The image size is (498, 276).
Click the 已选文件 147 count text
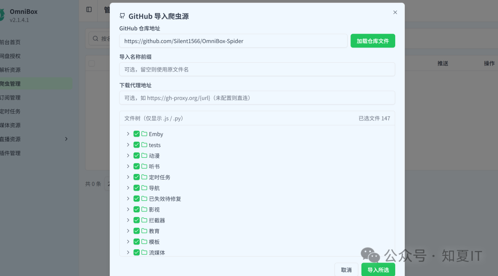click(374, 118)
